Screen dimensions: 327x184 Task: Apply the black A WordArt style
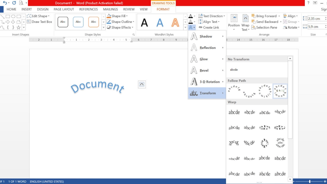[144, 22]
